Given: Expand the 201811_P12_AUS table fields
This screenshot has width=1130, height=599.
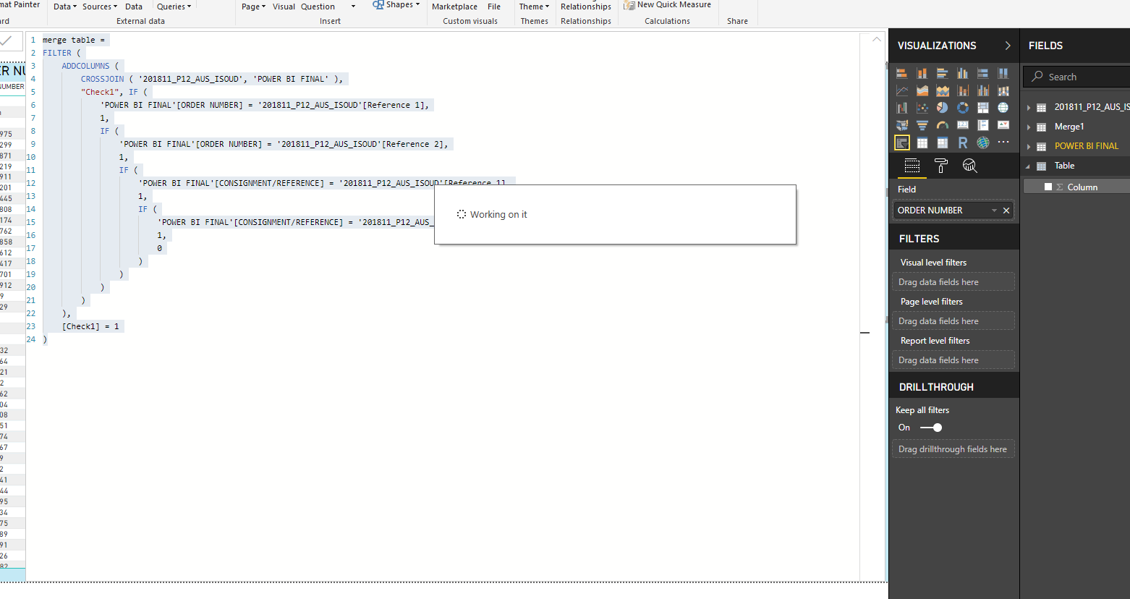Looking at the screenshot, I should tap(1029, 108).
